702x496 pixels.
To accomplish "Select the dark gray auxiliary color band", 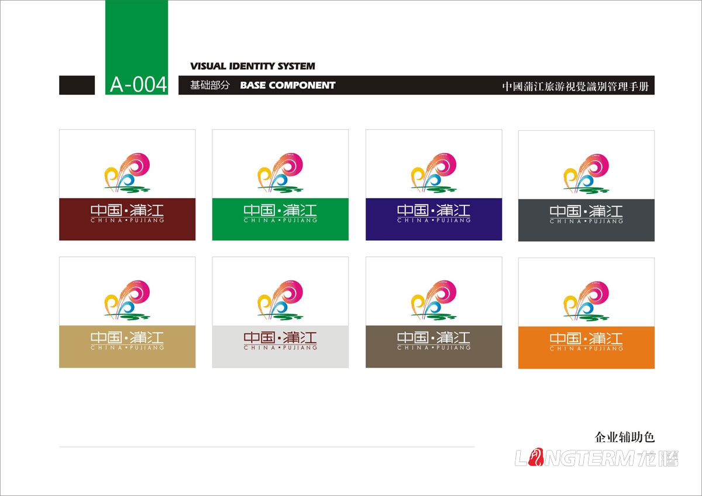I will [x=587, y=220].
